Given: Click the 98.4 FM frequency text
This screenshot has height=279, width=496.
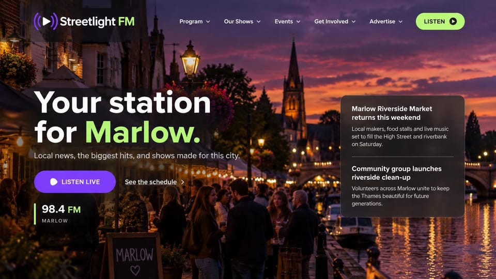Looking at the screenshot, I should [x=61, y=209].
